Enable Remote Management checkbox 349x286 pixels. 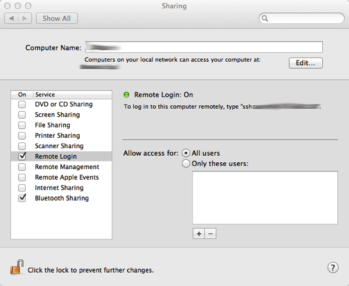pyautogui.click(x=22, y=167)
